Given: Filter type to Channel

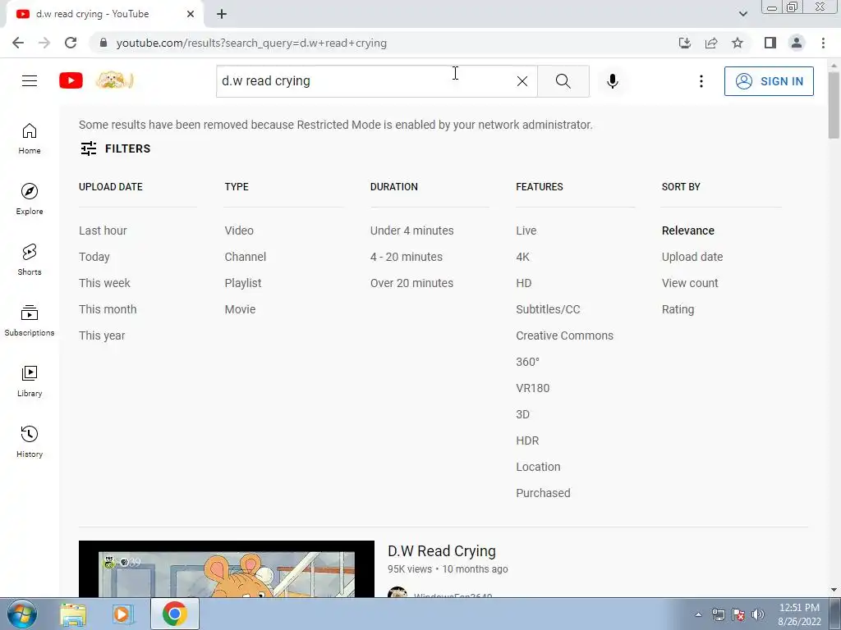Looking at the screenshot, I should point(245,257).
